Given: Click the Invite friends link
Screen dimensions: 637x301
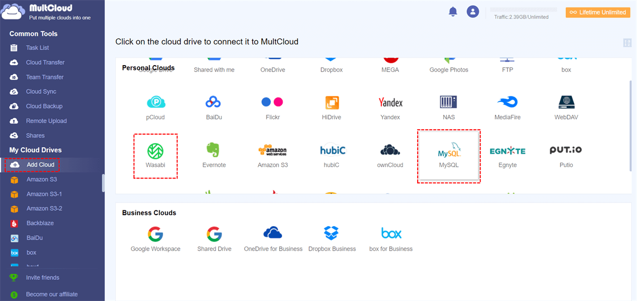Looking at the screenshot, I should click(x=42, y=278).
